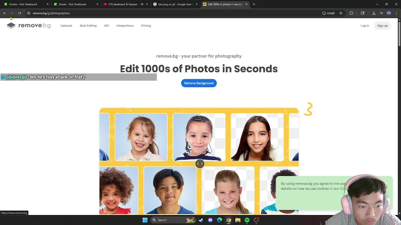This screenshot has width=401, height=225.
Task: Open Bulk Editing in the nav bar
Action: point(88,26)
